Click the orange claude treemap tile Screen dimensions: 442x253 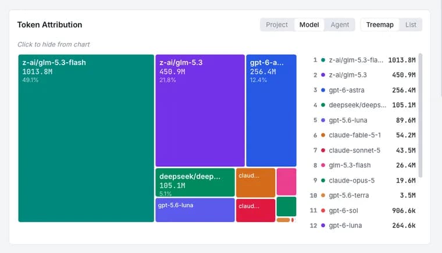point(255,183)
